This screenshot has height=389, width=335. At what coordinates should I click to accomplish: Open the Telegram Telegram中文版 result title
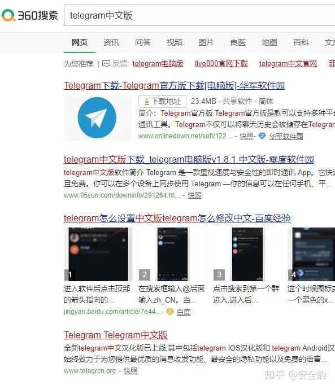pos(116,335)
